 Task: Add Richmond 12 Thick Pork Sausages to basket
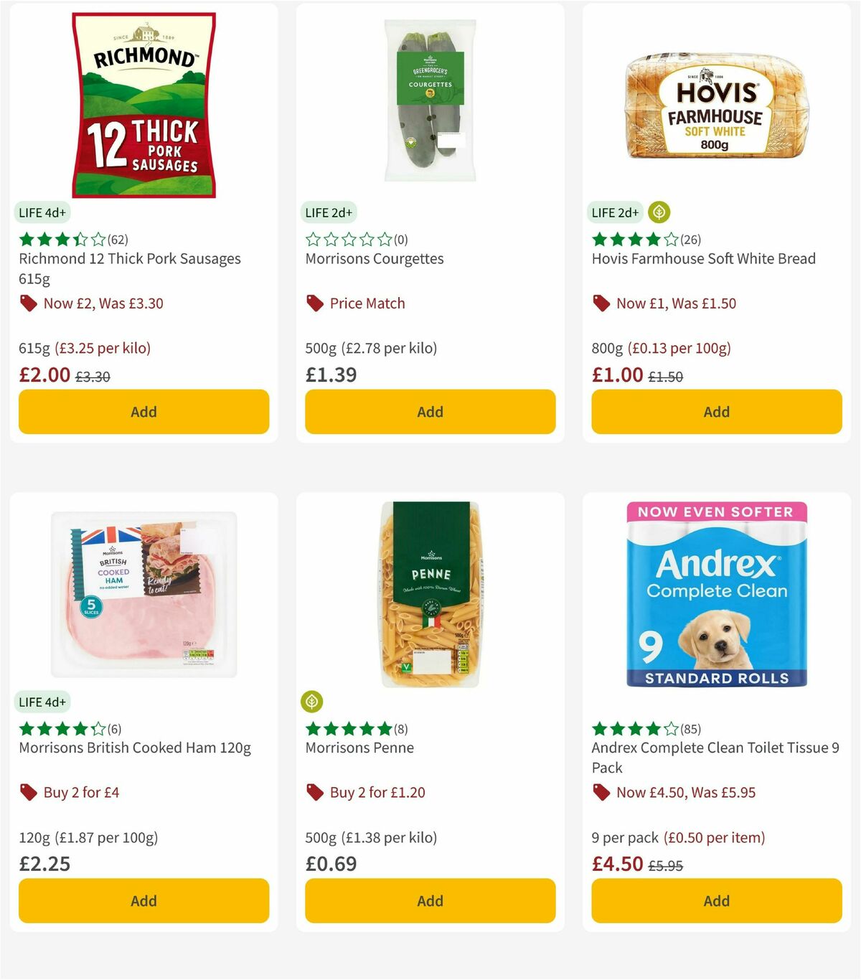143,412
